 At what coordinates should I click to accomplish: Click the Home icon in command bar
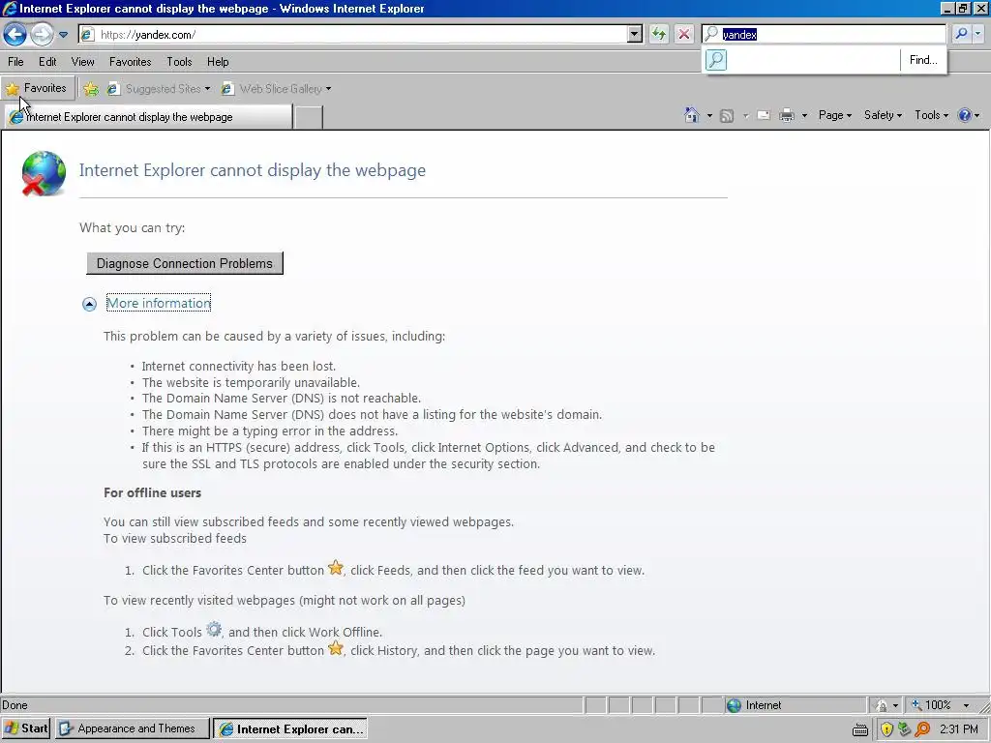[x=692, y=115]
